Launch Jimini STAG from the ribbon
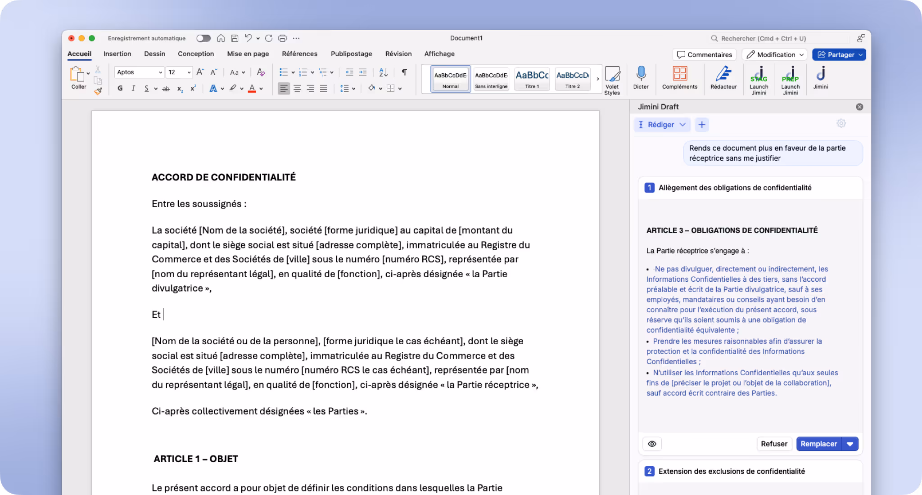Image resolution: width=922 pixels, height=495 pixels. pos(759,79)
